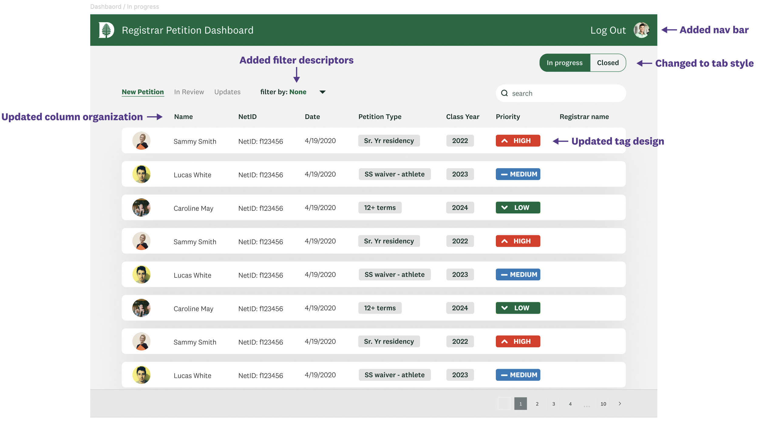The height and width of the screenshot is (430, 759).
Task: Click the HIGH priority tag in the first row
Action: click(518, 141)
